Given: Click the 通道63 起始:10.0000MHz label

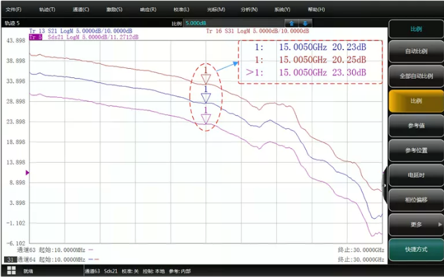Looking at the screenshot, I should [52, 250].
